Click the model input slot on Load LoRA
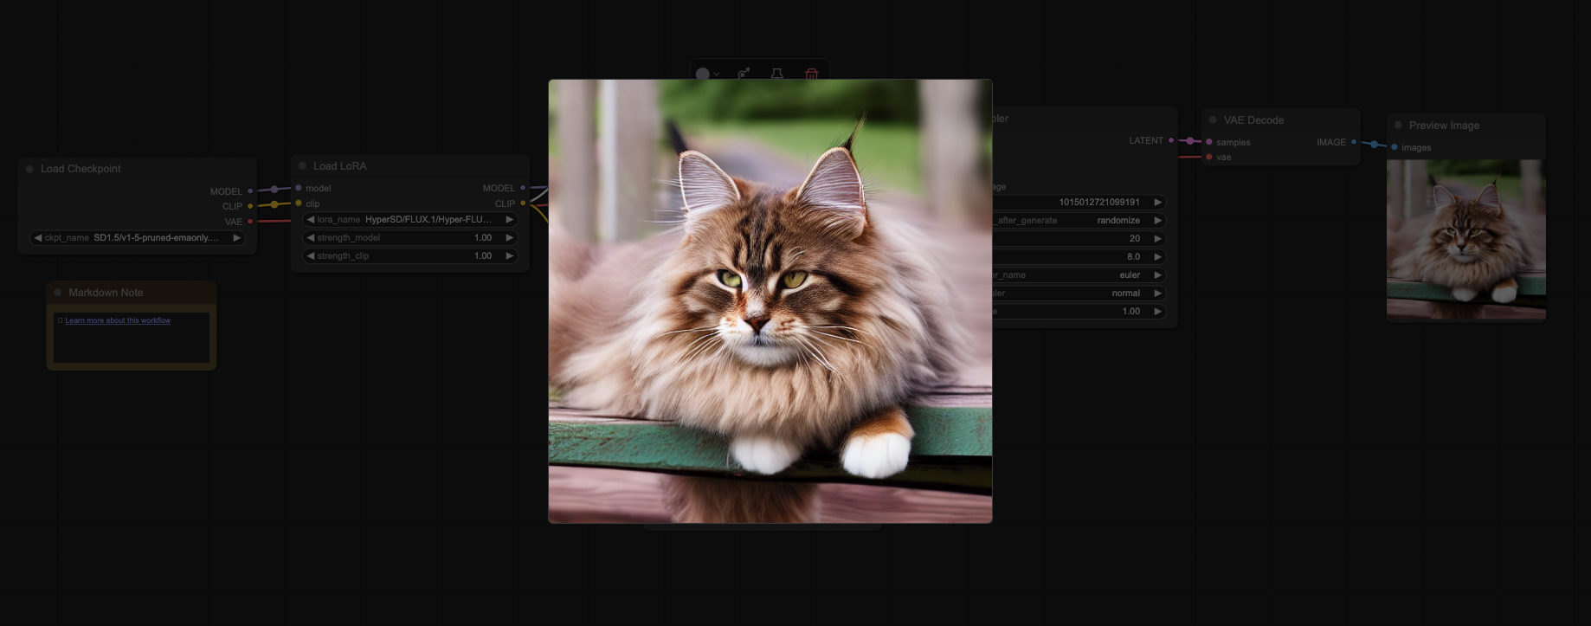This screenshot has height=626, width=1591. [299, 188]
